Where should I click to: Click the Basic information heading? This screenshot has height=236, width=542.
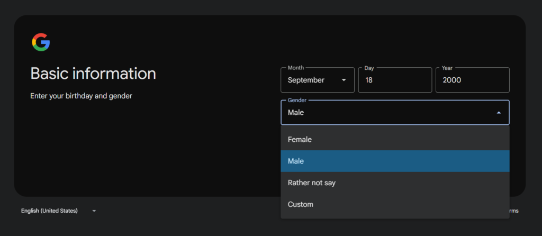click(93, 74)
